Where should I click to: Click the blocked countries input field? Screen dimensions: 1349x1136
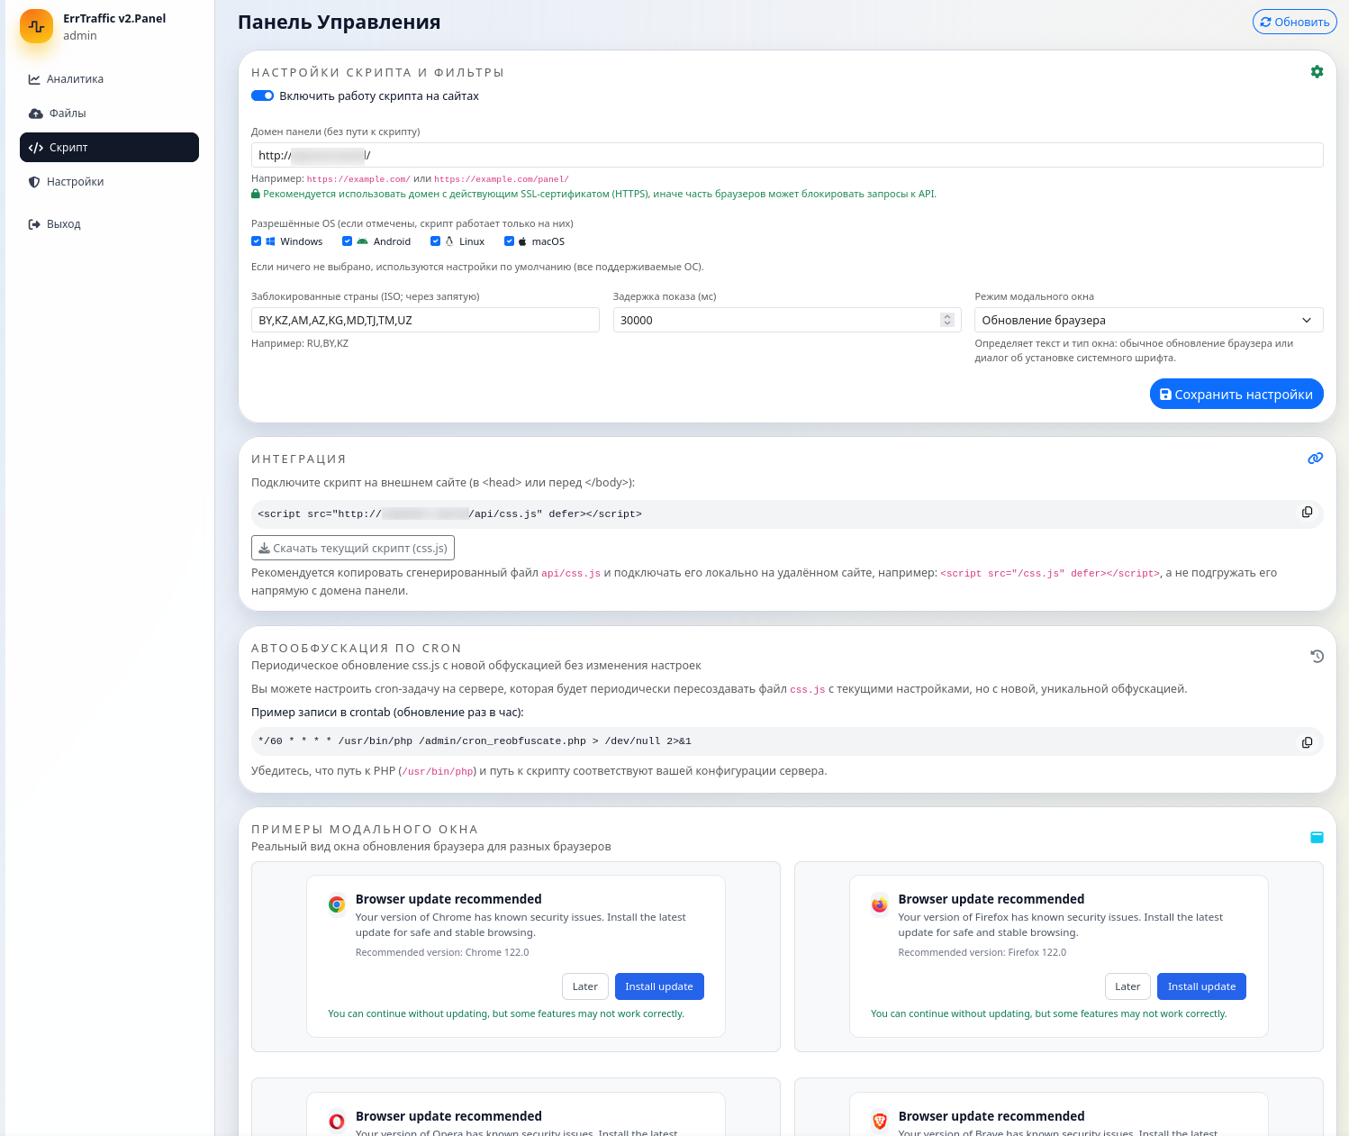(x=425, y=320)
